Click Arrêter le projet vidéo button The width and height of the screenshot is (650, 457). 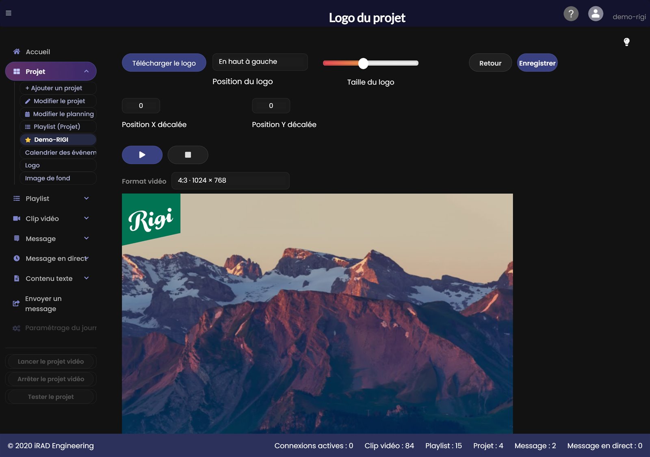tap(51, 379)
